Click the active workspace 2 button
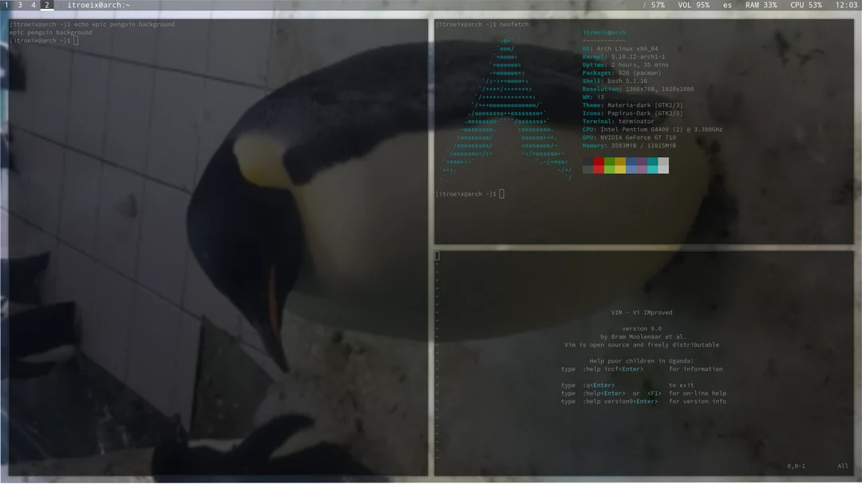 tap(45, 5)
